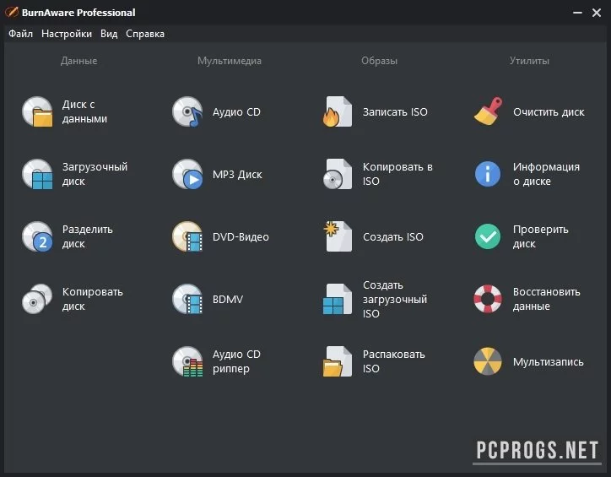Screen dimensions: 611x477
Task: Open the Файл menu
Action: (20, 34)
